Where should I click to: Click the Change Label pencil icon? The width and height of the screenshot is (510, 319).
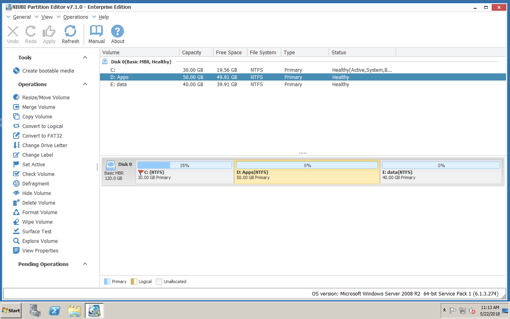coord(16,155)
